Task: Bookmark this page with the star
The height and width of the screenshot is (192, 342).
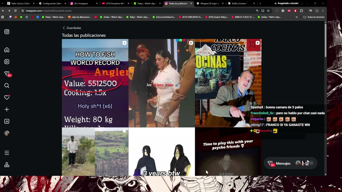Action: [x=268, y=11]
